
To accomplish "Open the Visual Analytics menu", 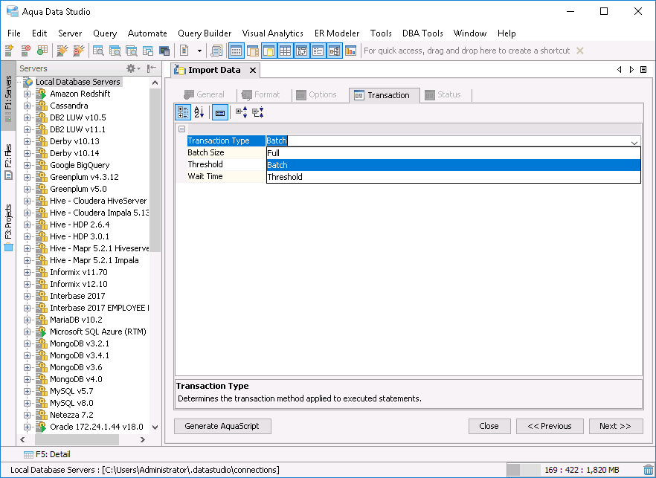I will [273, 33].
